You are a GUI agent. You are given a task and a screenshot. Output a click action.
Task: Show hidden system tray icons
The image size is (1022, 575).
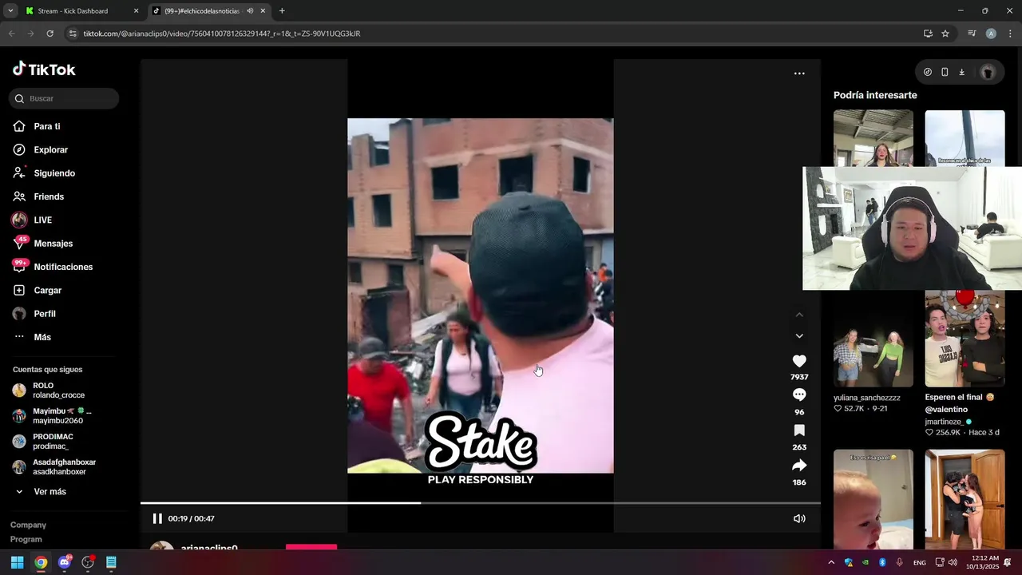pyautogui.click(x=831, y=562)
